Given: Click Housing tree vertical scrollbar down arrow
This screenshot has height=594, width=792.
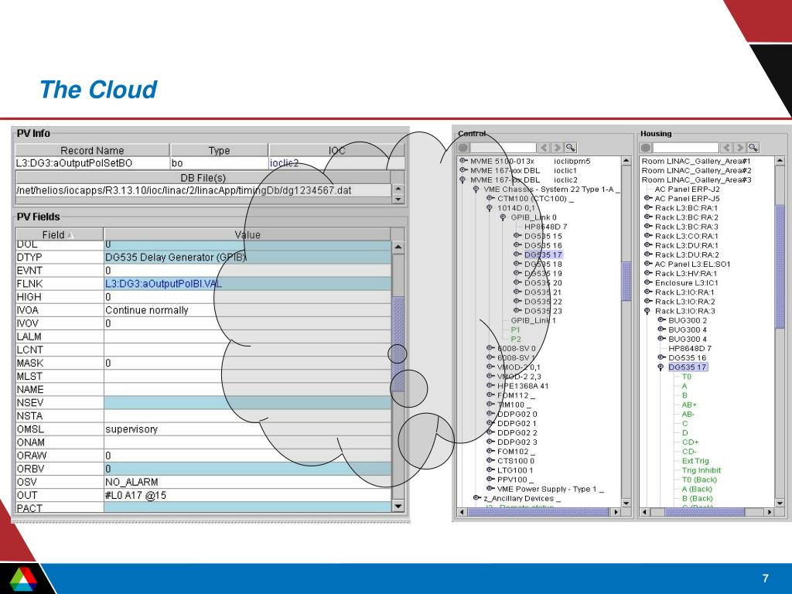Looking at the screenshot, I should [x=780, y=503].
